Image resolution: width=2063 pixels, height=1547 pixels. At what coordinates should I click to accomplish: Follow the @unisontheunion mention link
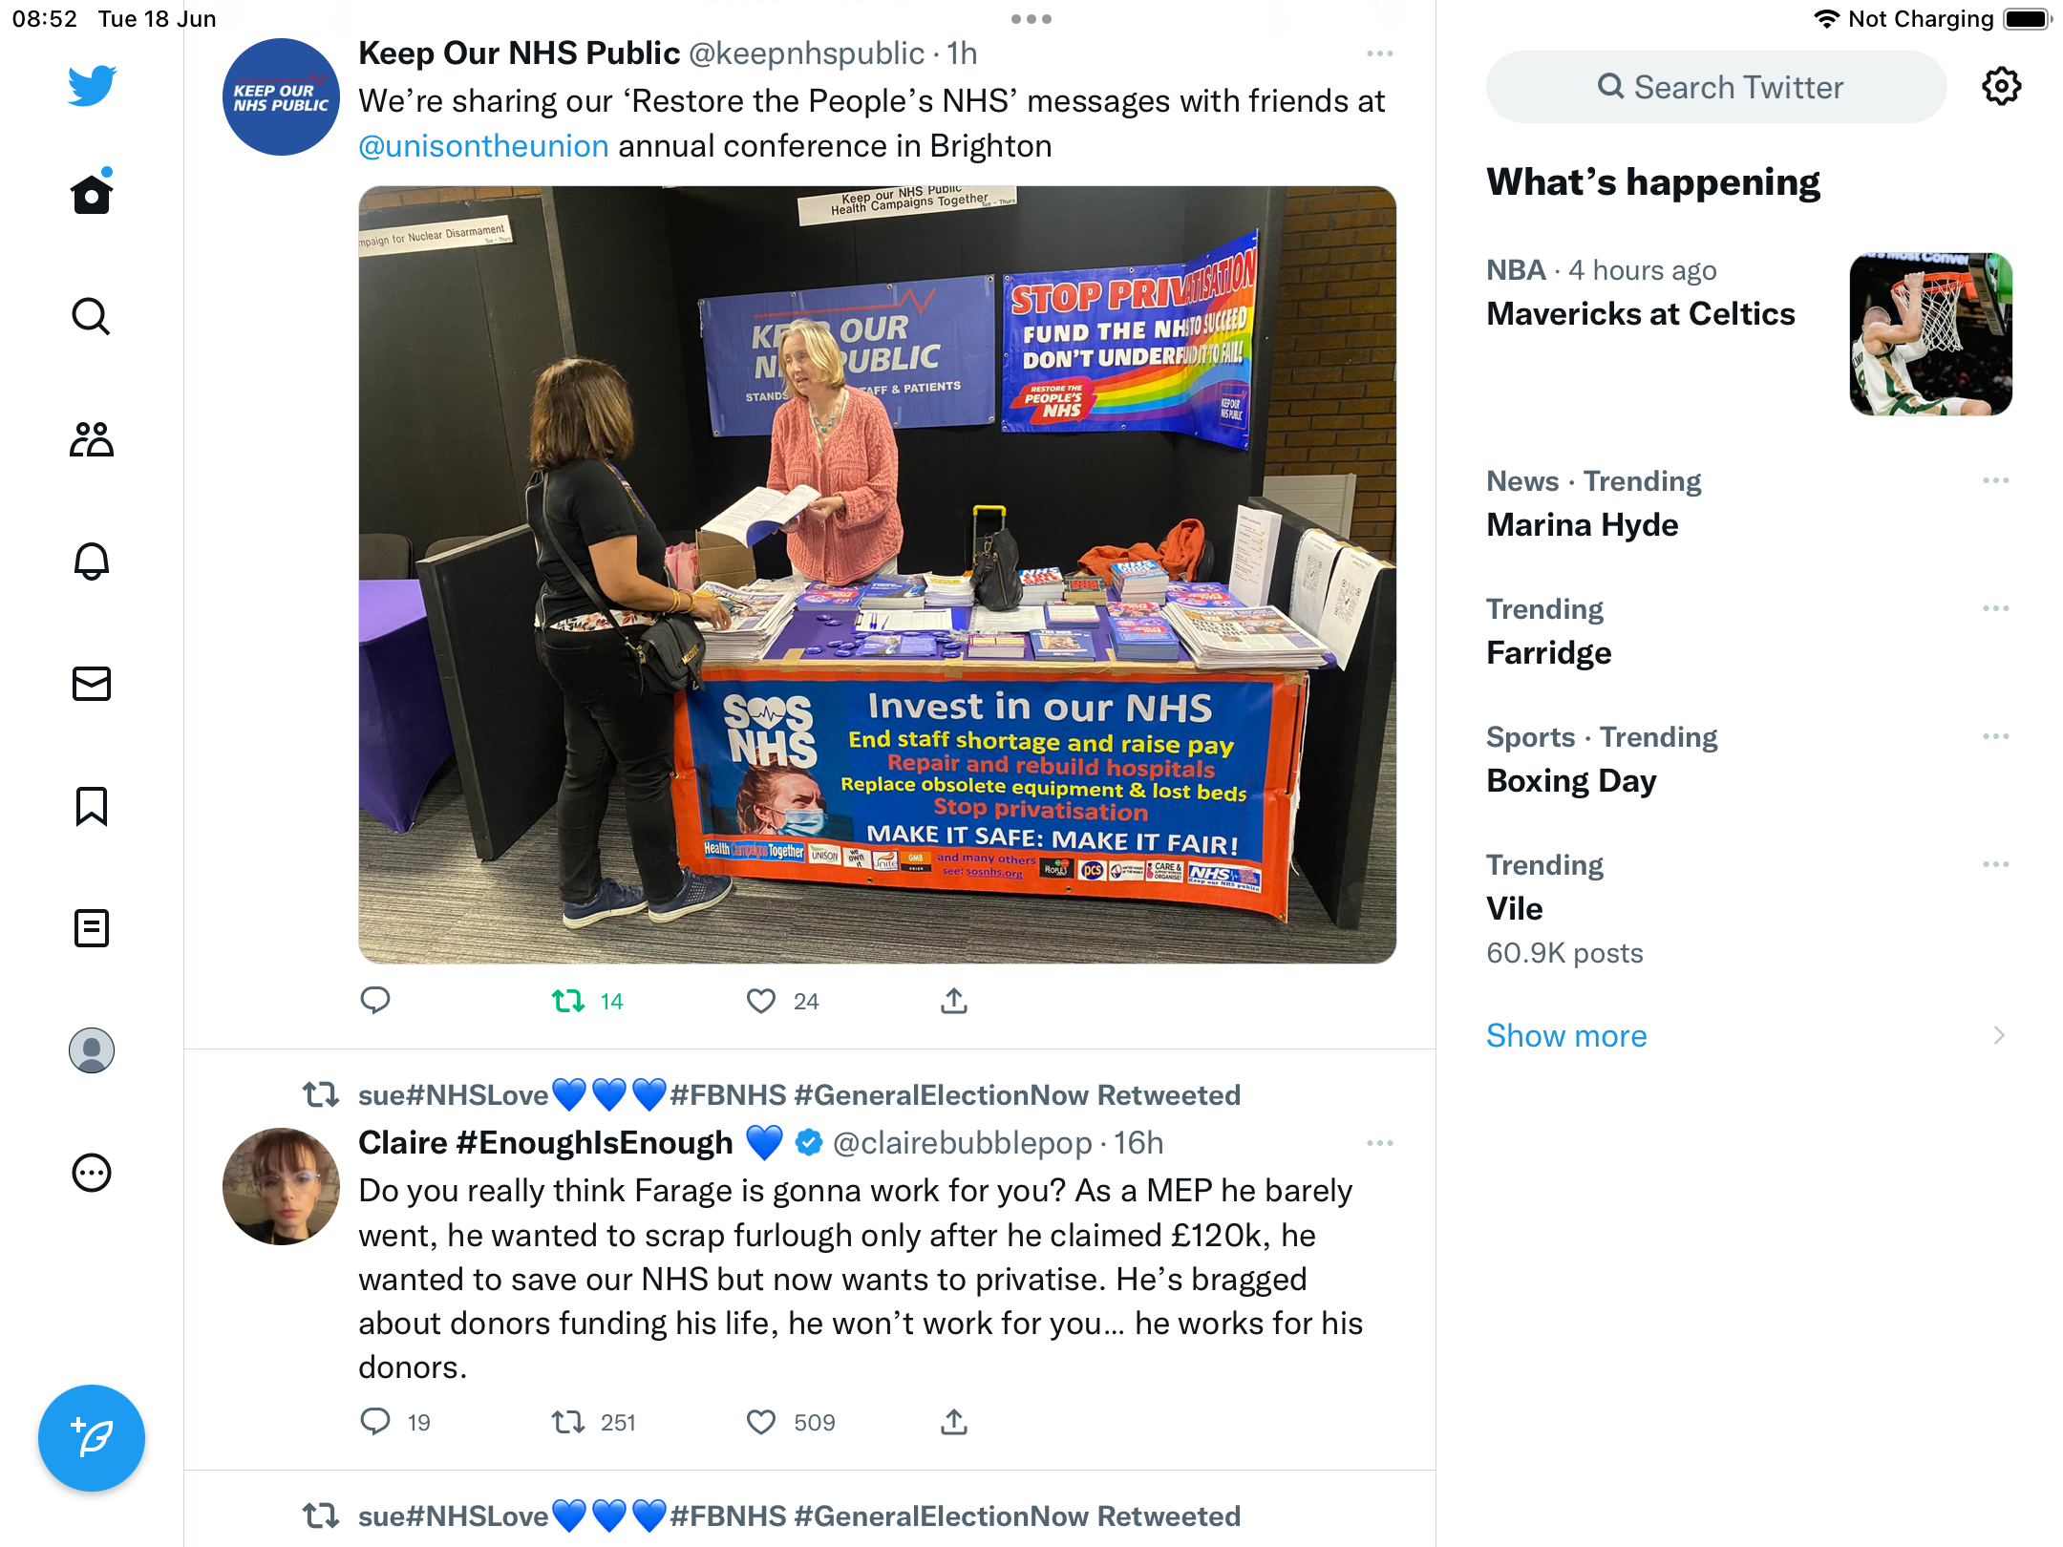point(483,146)
